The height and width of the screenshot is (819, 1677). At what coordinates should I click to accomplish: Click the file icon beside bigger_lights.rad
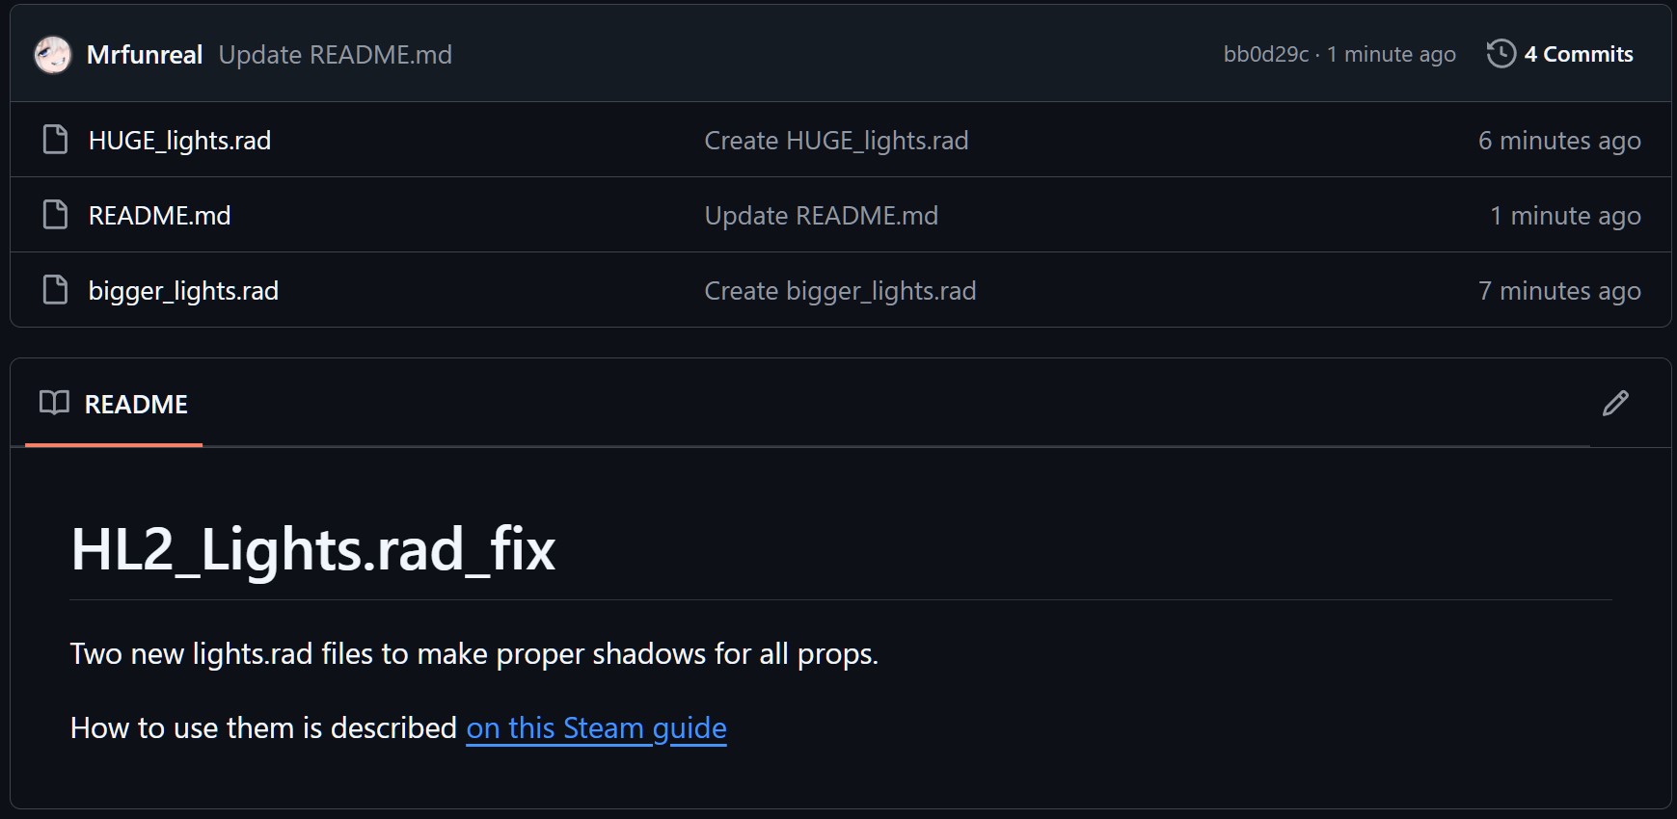point(56,290)
